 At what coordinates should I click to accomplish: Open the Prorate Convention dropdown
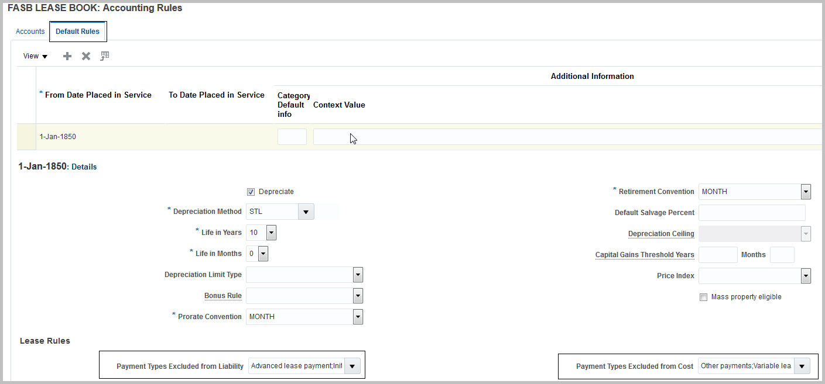coord(358,317)
